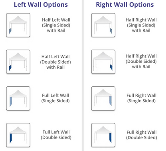Viewport: 166px width, 151px height.
Task: Click Half Right Wall (Double Sided) with Rail text
Action: click(141, 62)
